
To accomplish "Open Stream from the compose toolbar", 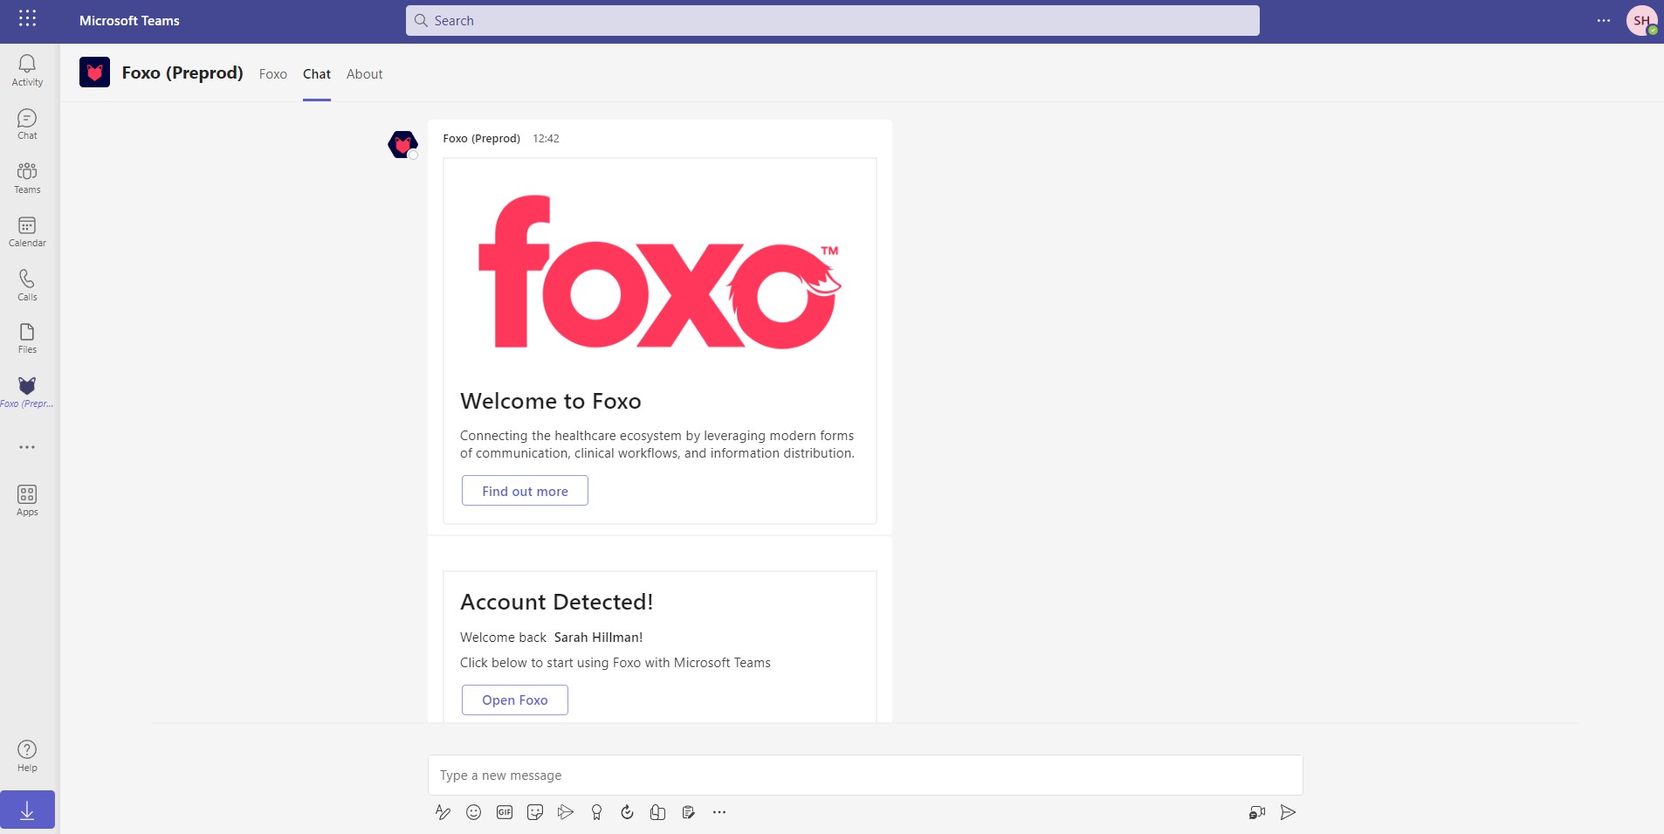I will 566,812.
